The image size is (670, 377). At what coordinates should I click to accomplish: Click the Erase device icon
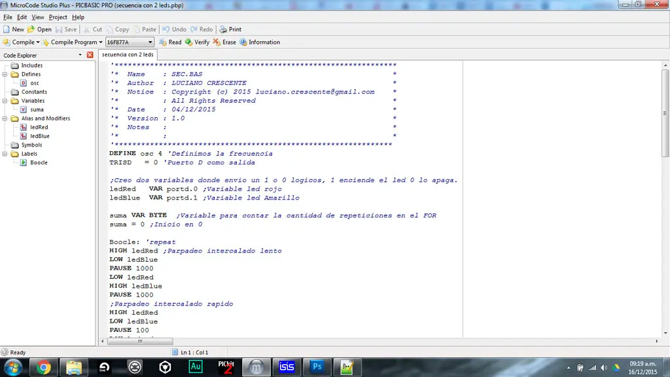pyautogui.click(x=217, y=43)
